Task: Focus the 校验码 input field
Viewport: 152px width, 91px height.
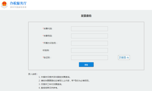Action: tap(89, 50)
